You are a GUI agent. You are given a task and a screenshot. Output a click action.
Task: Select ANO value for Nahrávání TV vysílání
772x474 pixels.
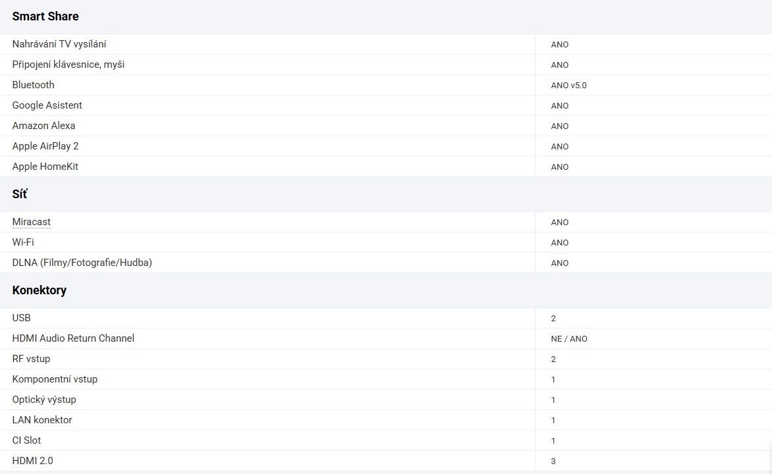pos(560,44)
